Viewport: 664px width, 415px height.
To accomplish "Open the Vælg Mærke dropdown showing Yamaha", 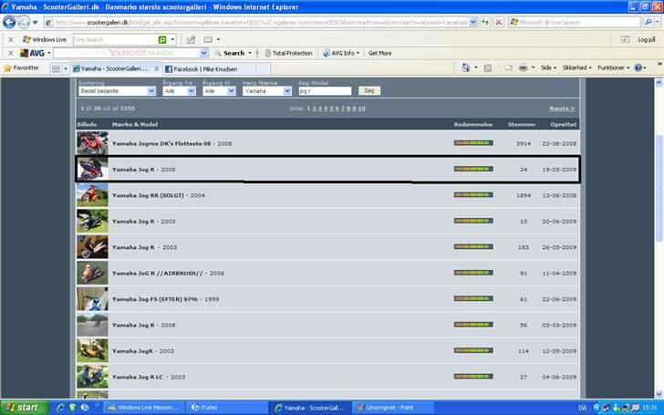I will [267, 91].
